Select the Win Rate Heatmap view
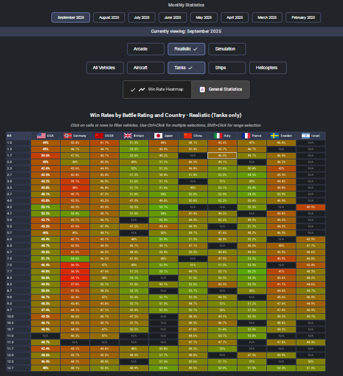This screenshot has height=376, width=343. click(158, 90)
